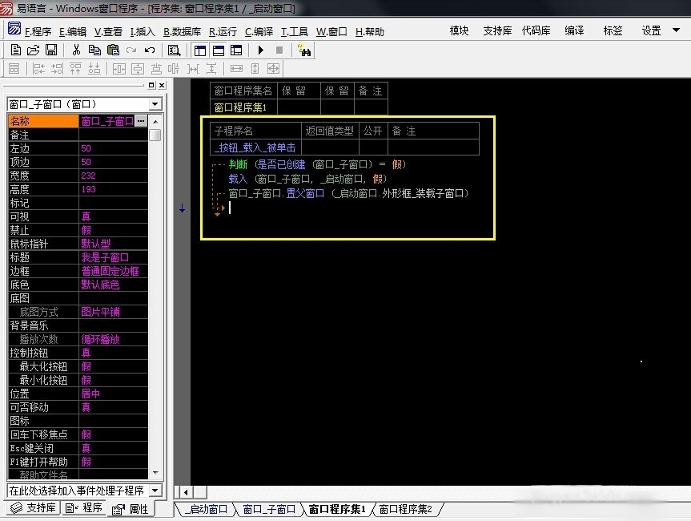Open the E.编辑 menu
This screenshot has width=691, height=521.
tap(73, 32)
